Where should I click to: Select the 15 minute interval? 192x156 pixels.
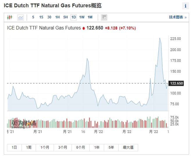(x=41, y=17)
